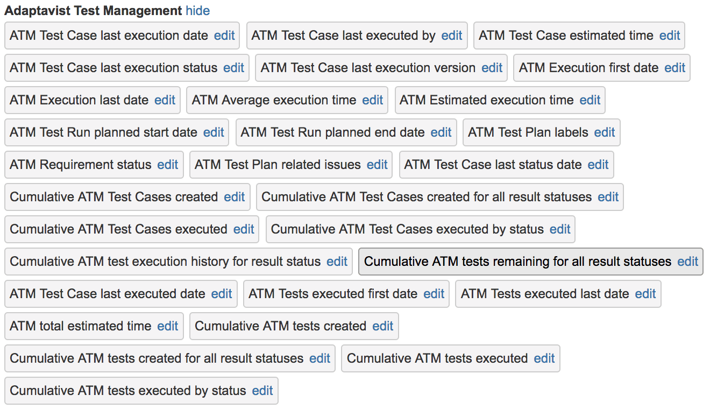Viewport: 710px width, 409px height.
Task: Edit Cumulative ATM Test Cases executed
Action: coord(244,229)
